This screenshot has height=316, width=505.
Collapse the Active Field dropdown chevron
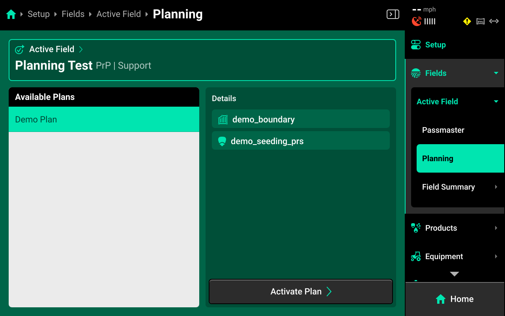(496, 102)
